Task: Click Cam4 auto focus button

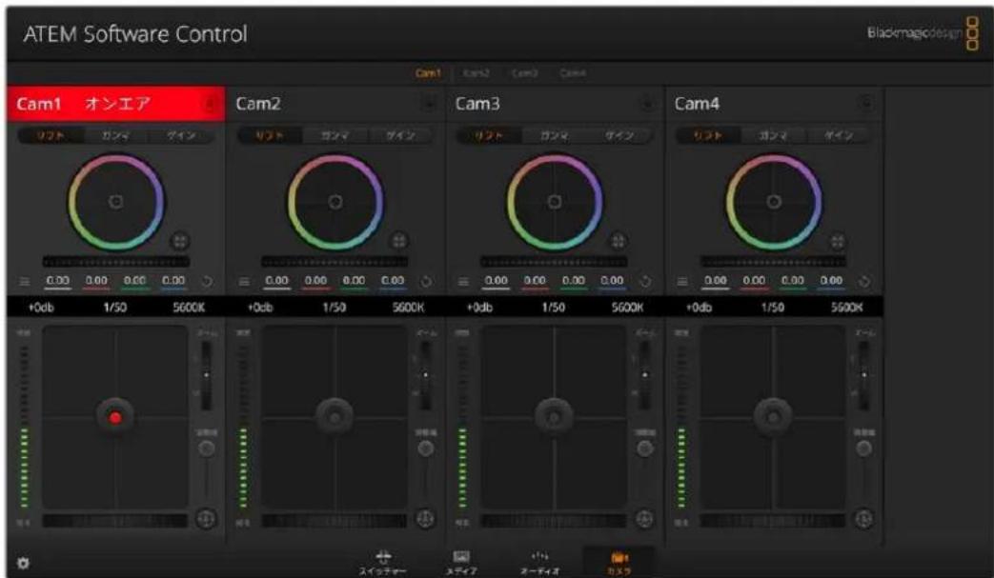Action: pos(863,519)
